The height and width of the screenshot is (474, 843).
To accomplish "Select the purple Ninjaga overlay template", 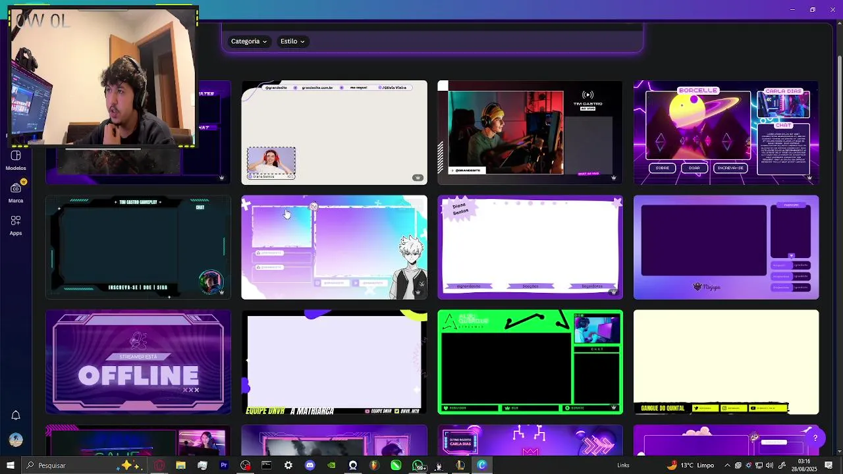I will 726,248.
